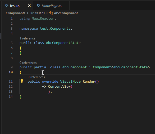Screen dimensions: 155x134
Task: Open the HomePage.cs tab
Action: 52,6
